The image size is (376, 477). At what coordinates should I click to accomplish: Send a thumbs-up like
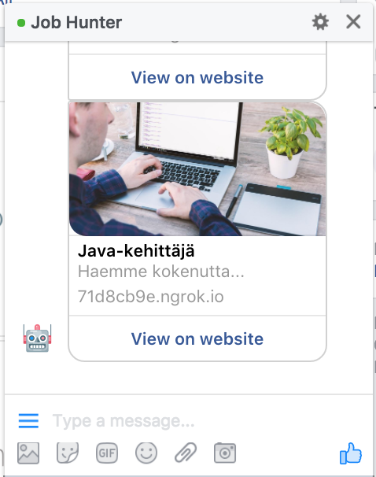(351, 453)
